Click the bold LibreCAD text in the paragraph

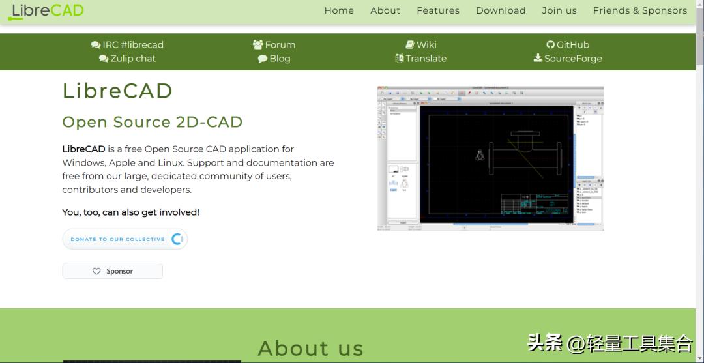tap(83, 149)
